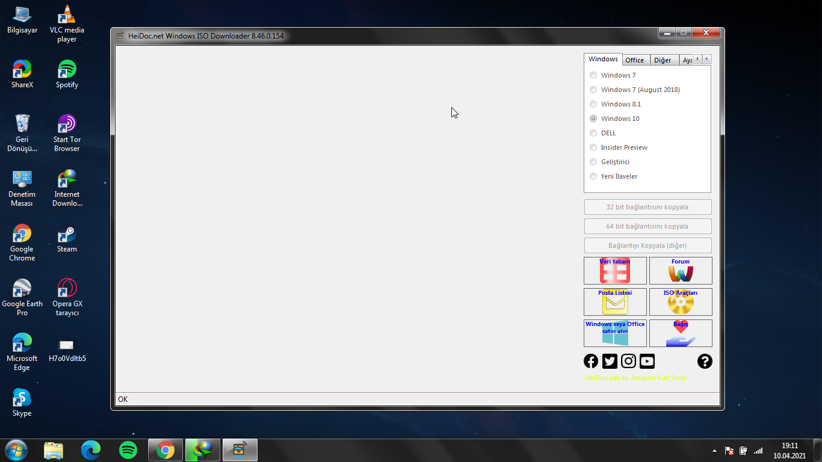Click Windows veya Office satın alın button
The image size is (822, 462).
615,333
